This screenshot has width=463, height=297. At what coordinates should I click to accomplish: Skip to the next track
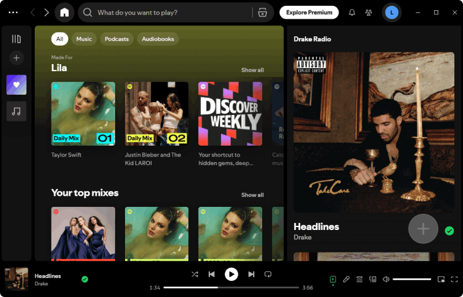[251, 274]
